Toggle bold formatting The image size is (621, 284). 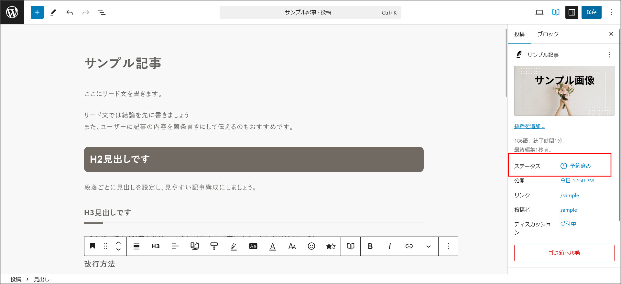[x=370, y=246]
